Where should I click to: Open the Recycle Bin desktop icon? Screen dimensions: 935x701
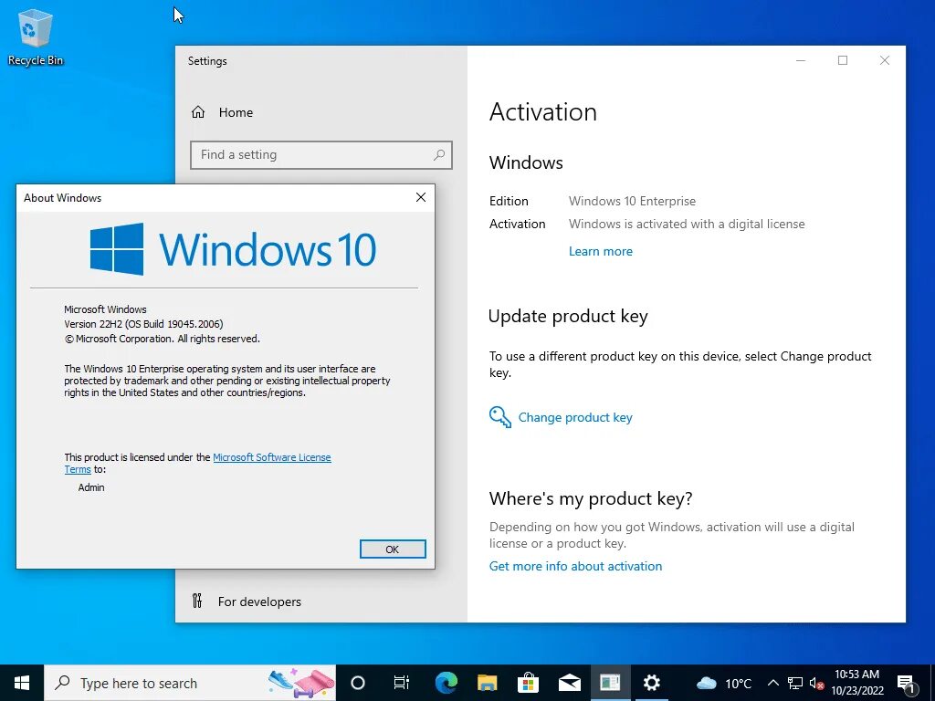tap(36, 37)
